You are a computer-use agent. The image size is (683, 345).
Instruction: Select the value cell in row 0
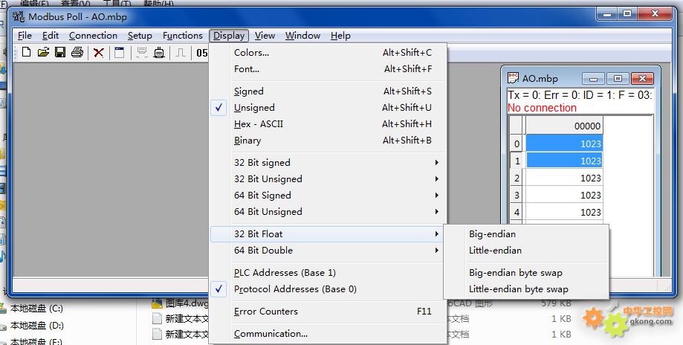[x=564, y=144]
